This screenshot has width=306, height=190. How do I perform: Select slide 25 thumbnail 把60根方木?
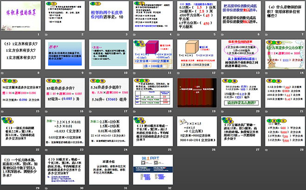click(153, 131)
